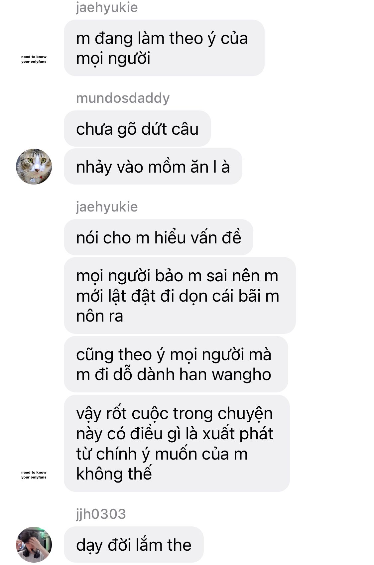Select message 'm đang làm theo ý của mọi người'
This screenshot has width=374, height=565.
tap(164, 48)
